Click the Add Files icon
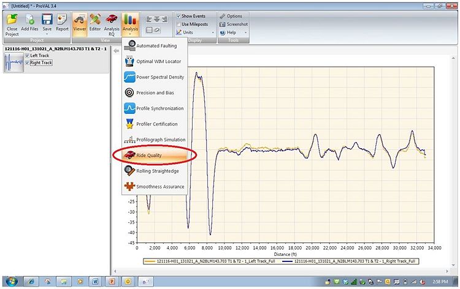 coord(29,20)
